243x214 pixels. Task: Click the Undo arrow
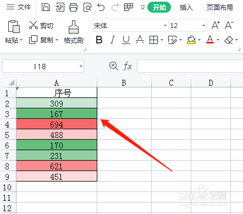coord(101,8)
